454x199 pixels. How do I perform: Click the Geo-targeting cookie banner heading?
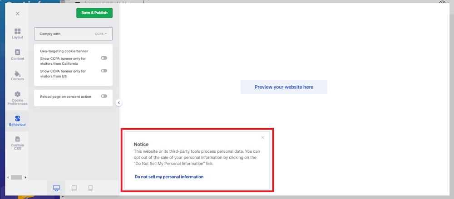pos(64,51)
